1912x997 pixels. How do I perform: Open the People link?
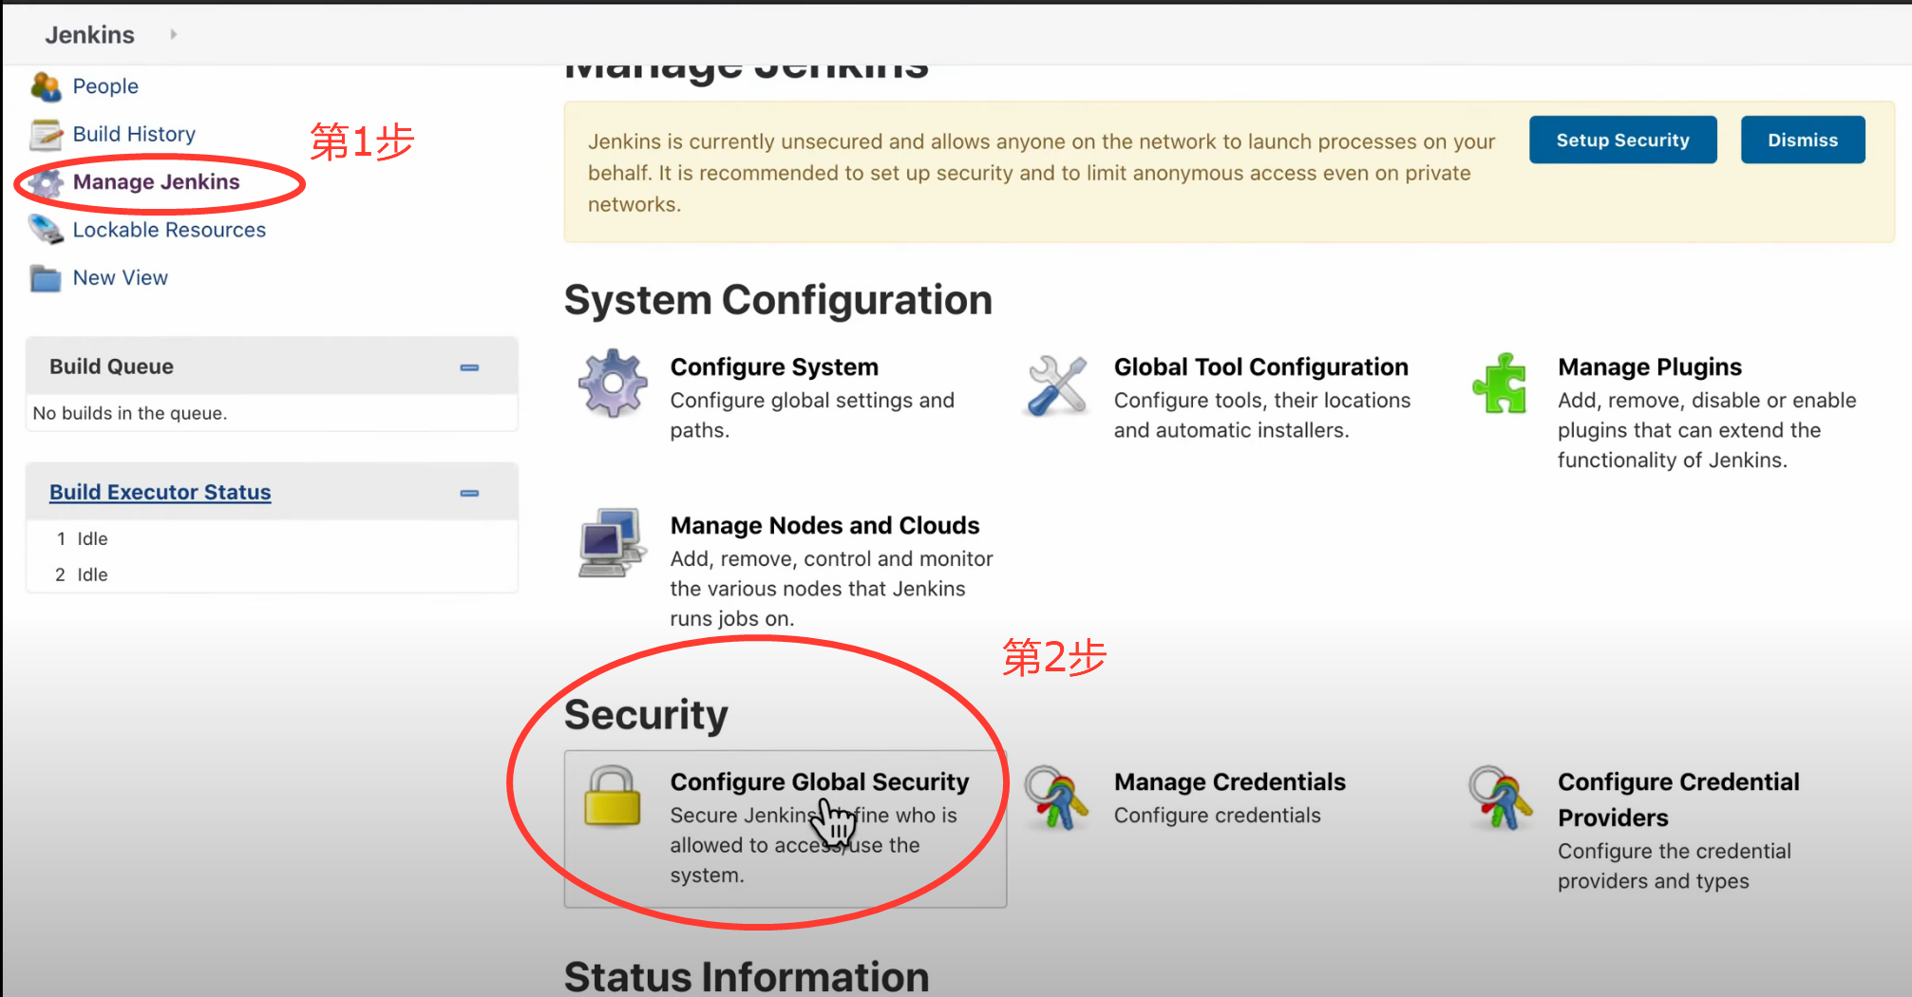[x=105, y=86]
